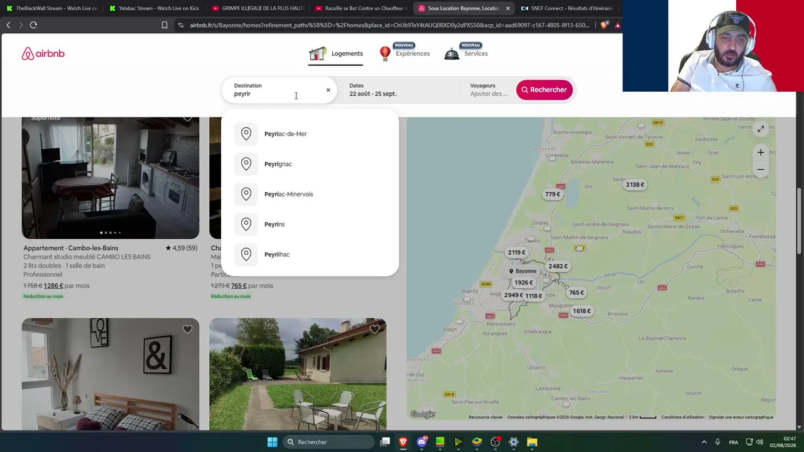The width and height of the screenshot is (804, 452).
Task: Zoom in on the map
Action: pos(761,153)
